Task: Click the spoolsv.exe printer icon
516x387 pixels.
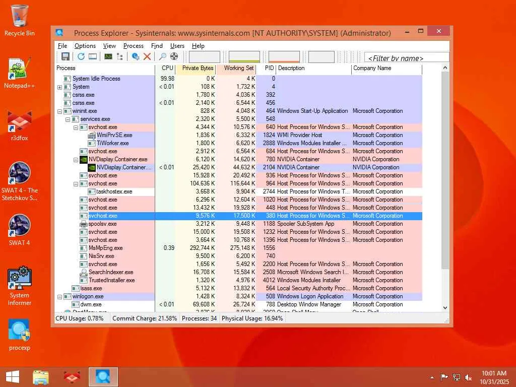Action: click(x=84, y=224)
